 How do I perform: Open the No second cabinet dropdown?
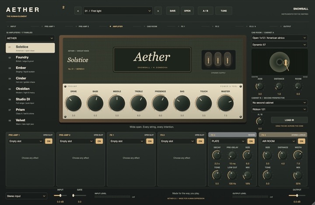coord(280,103)
